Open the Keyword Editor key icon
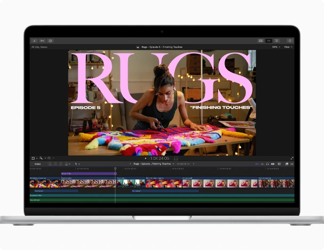The image size is (324, 250). pyautogui.click(x=42, y=41)
